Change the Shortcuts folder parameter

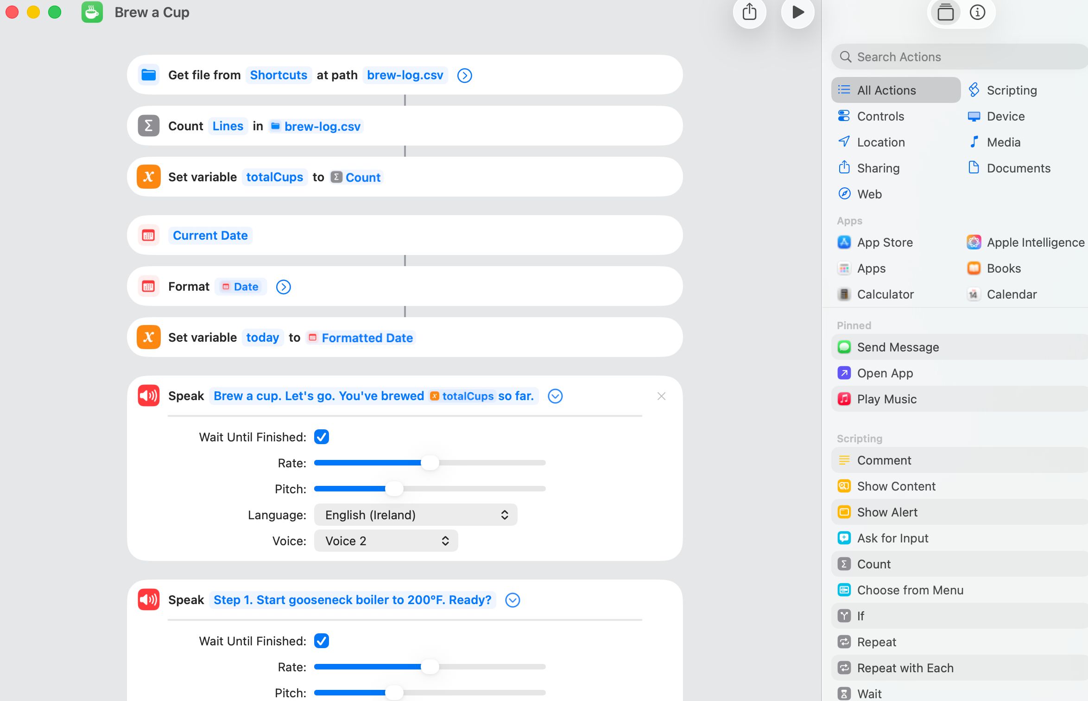point(278,75)
